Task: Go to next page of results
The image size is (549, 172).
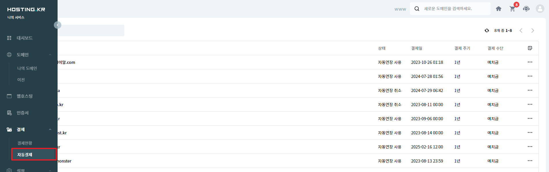Action: point(533,30)
